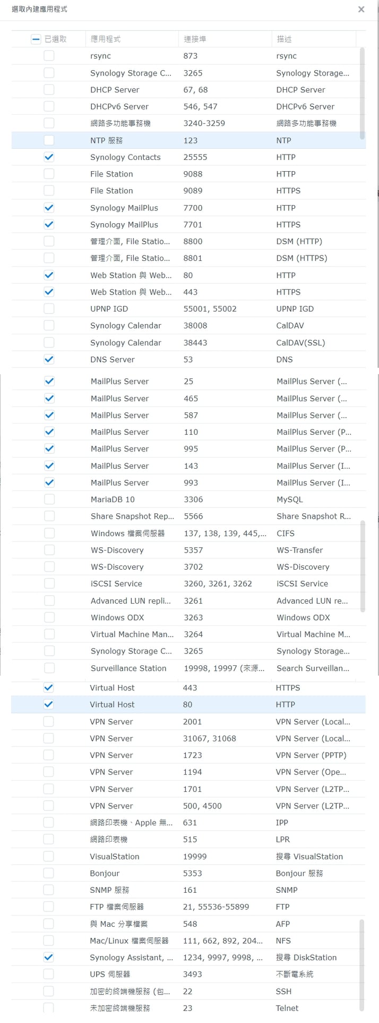The height and width of the screenshot is (1023, 379).
Task: Select the Advanced LUN replication row name
Action: click(131, 601)
